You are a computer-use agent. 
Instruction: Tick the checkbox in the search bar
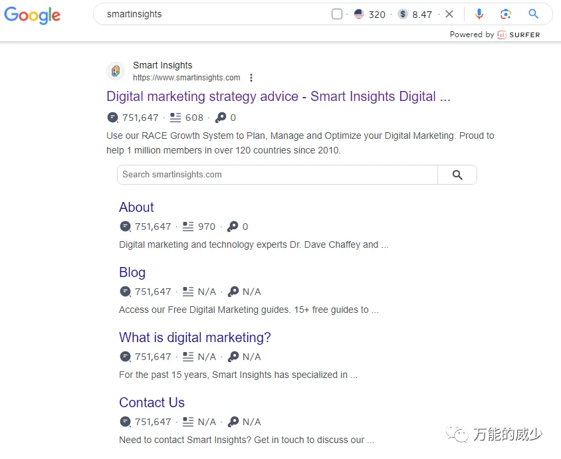click(x=337, y=15)
